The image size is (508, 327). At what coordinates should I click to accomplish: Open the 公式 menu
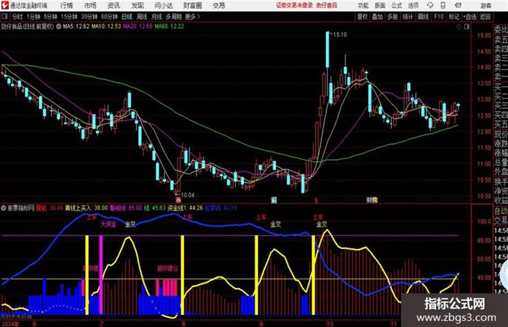point(397,5)
